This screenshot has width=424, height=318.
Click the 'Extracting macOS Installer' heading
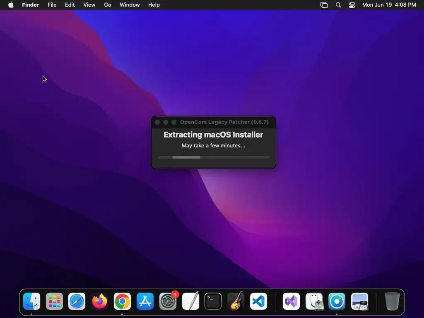pyautogui.click(x=213, y=135)
